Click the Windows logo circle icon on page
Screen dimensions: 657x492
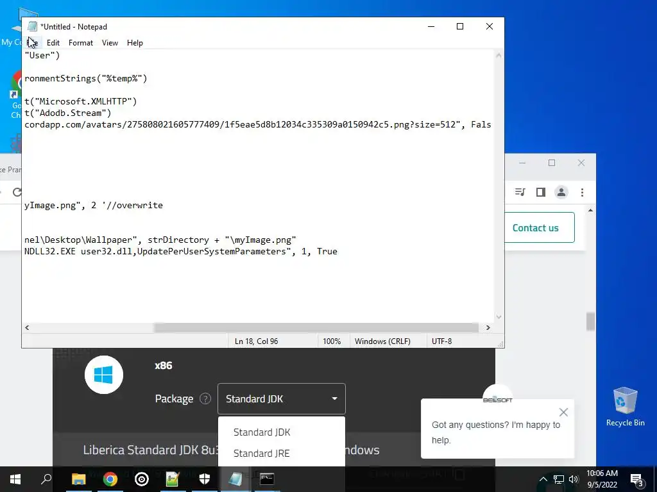[x=103, y=374]
